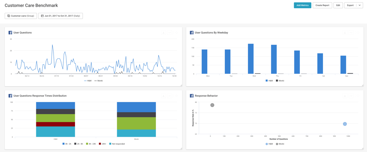Toggle Monki series in By Weekday legend
Viewport: 367px width, 152px height.
click(x=280, y=81)
